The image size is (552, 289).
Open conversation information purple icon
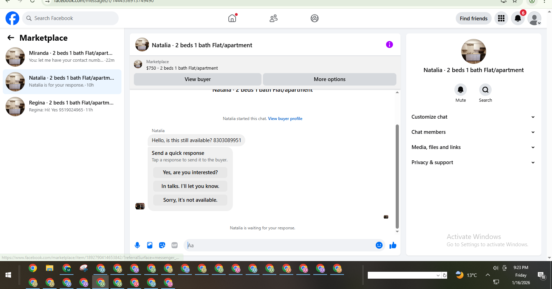[x=390, y=44]
